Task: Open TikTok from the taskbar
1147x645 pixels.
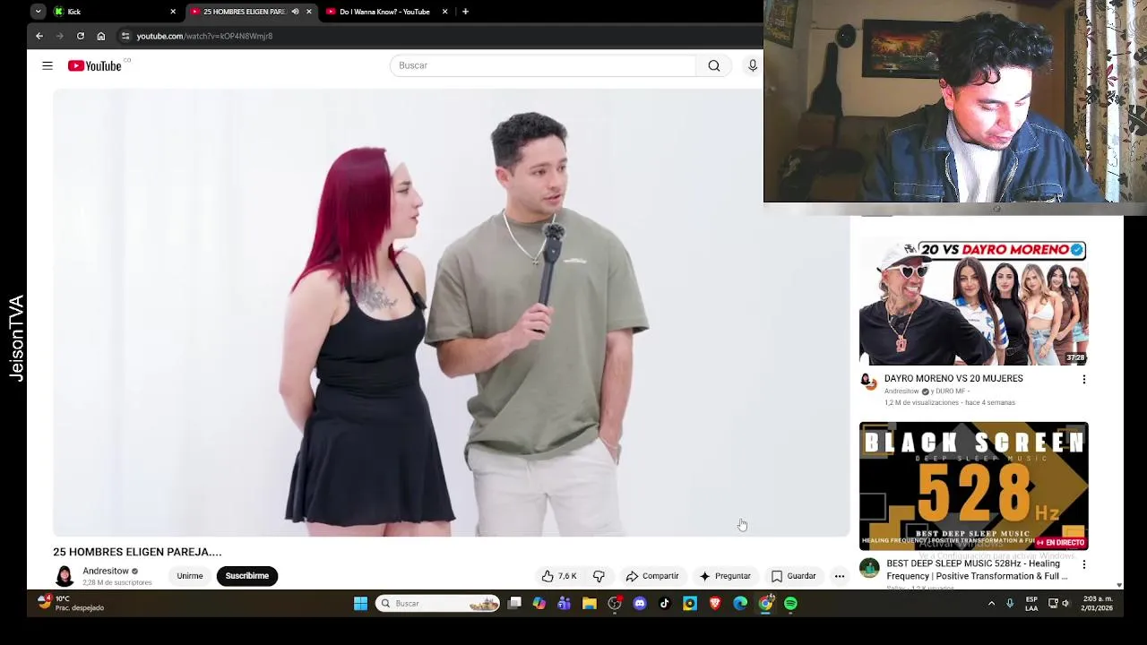Action: (665, 604)
